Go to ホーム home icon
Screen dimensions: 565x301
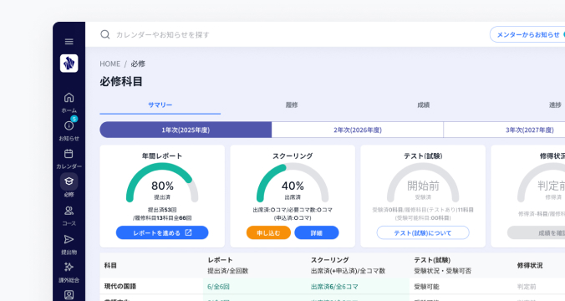click(x=69, y=98)
